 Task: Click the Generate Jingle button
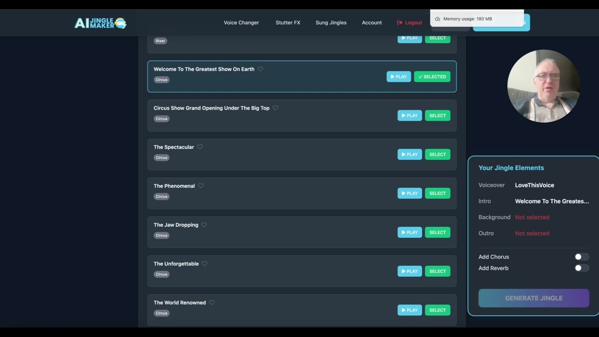coord(533,298)
